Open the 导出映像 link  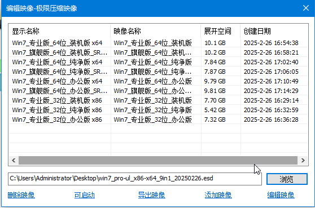click(152, 195)
